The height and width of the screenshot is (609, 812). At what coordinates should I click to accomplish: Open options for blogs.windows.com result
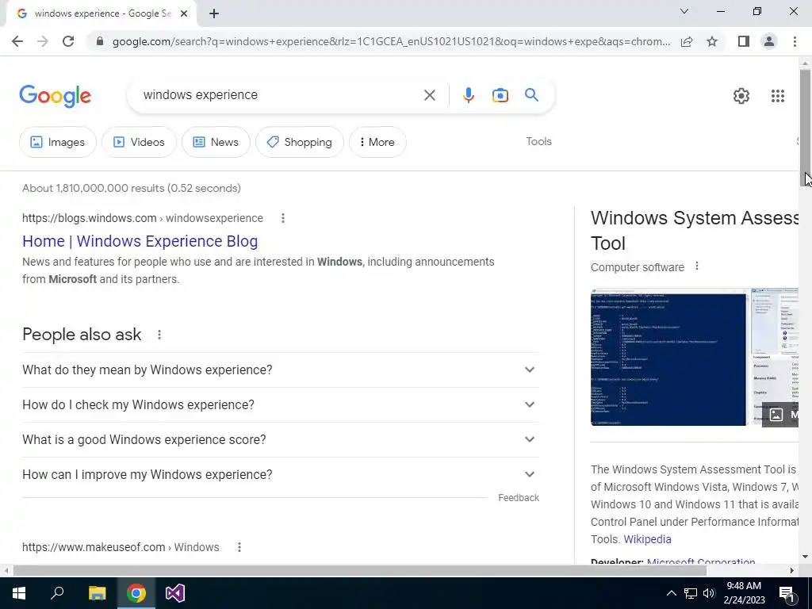pos(283,218)
